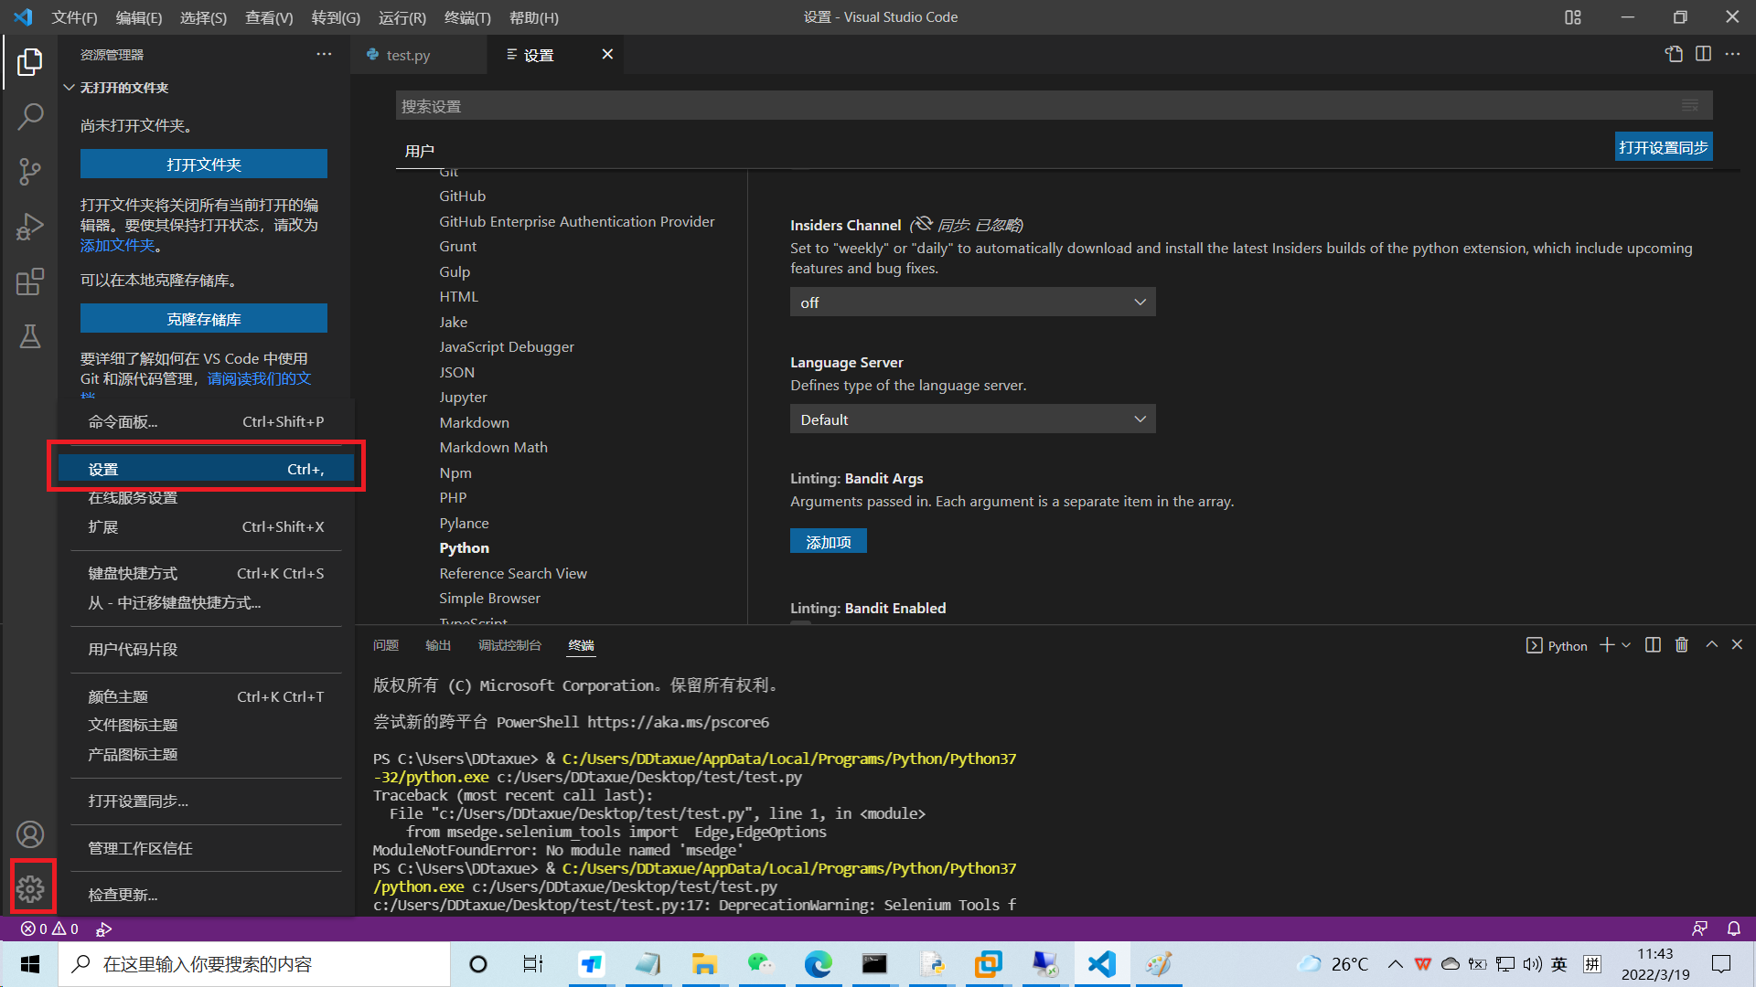Select 命令面板 in the gear menu

206,421
